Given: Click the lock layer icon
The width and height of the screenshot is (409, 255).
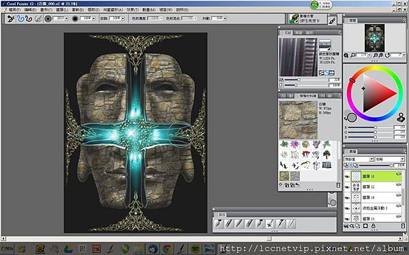Looking at the screenshot, I should point(374,226).
